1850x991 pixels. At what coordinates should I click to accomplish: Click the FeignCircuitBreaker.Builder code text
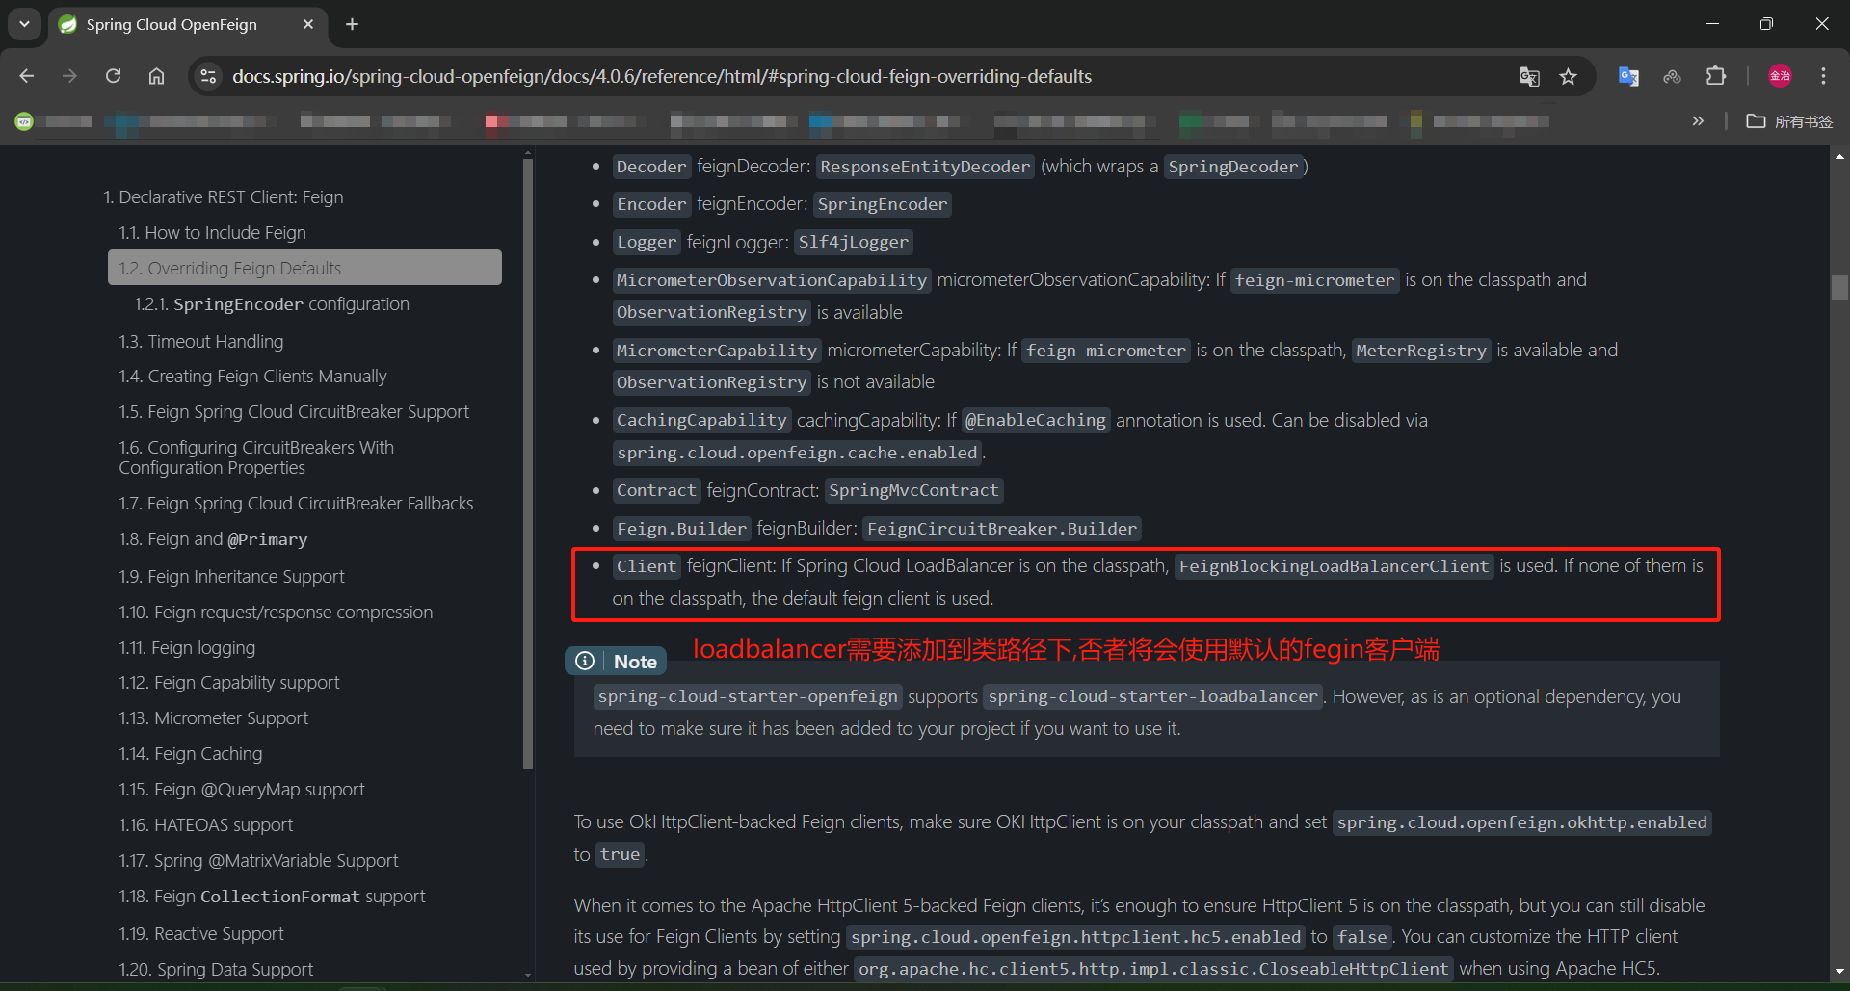[x=1002, y=529]
